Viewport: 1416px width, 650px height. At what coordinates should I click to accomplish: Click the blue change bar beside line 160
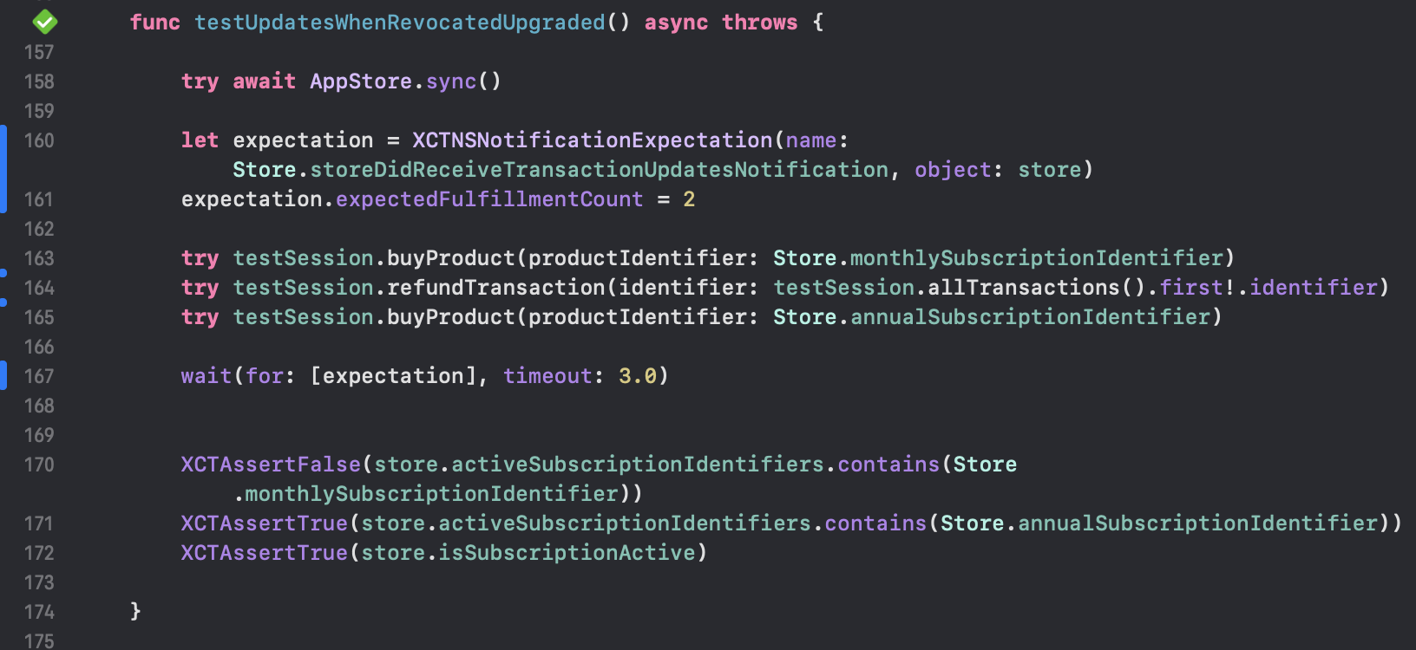click(x=3, y=169)
